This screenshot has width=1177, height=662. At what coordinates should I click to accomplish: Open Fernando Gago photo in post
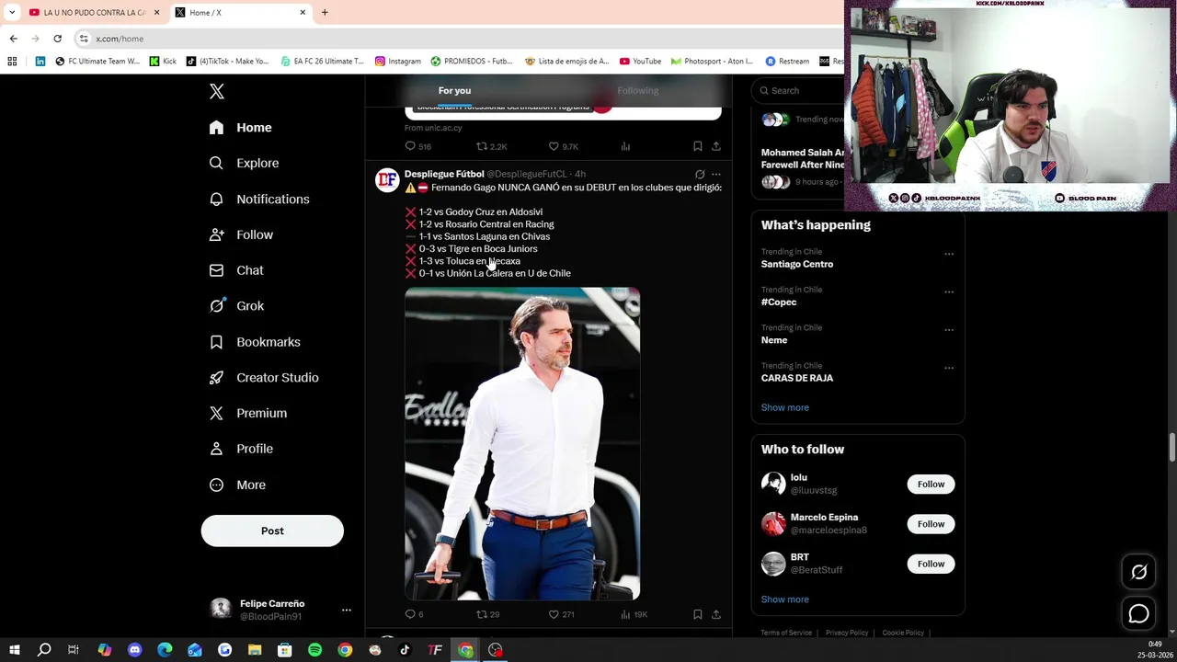[x=522, y=444]
